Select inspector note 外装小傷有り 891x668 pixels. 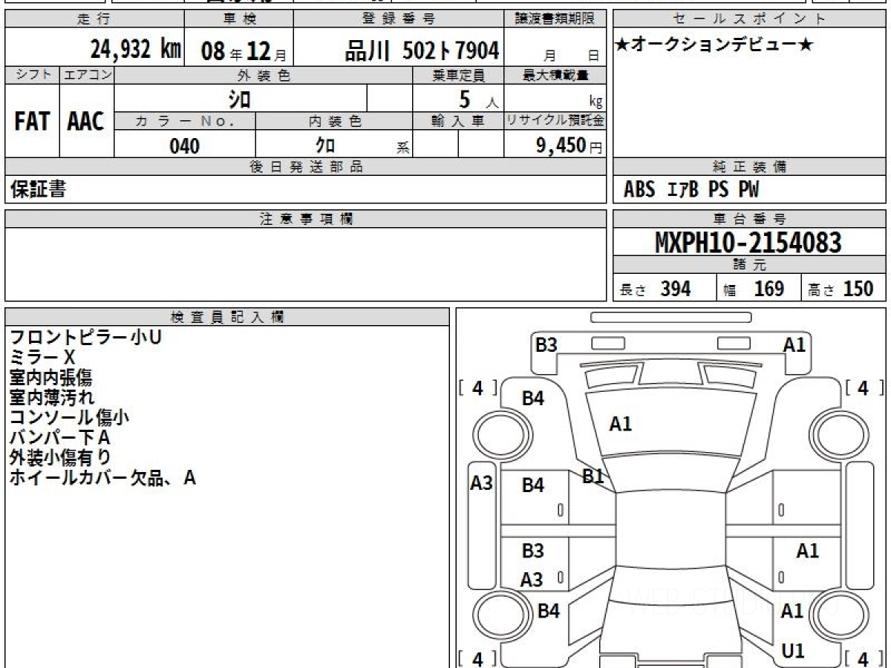60,458
